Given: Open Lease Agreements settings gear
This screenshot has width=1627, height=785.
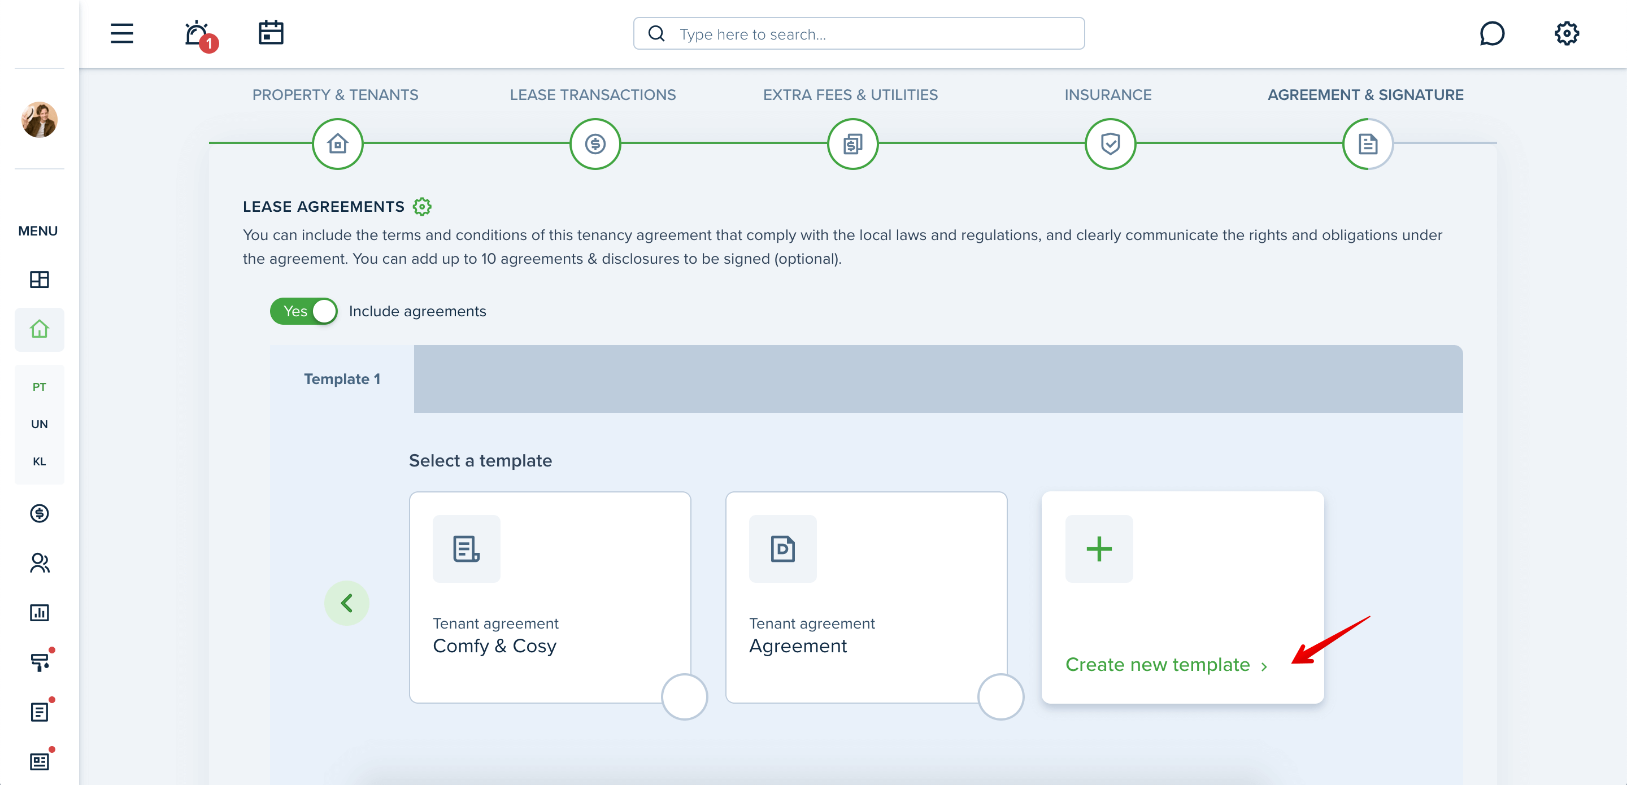Looking at the screenshot, I should [422, 207].
